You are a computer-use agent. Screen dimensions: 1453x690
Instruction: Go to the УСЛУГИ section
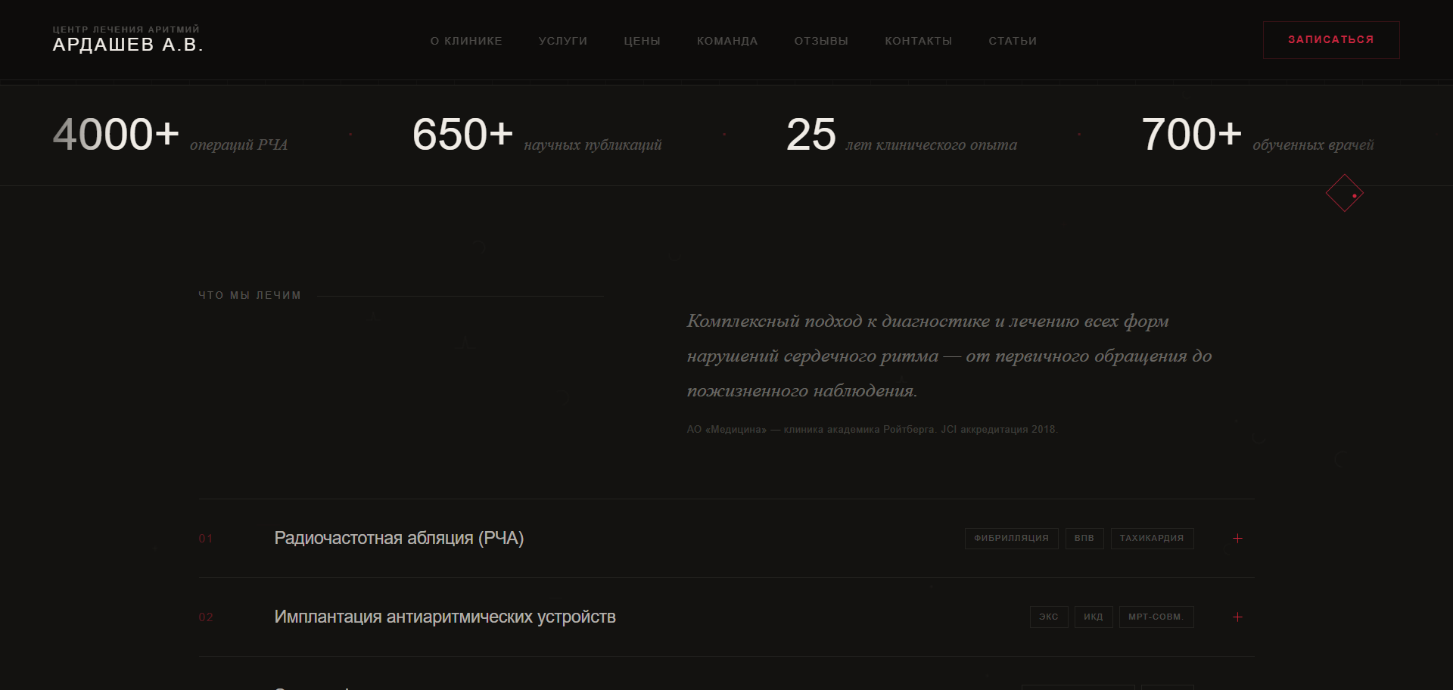click(x=563, y=41)
